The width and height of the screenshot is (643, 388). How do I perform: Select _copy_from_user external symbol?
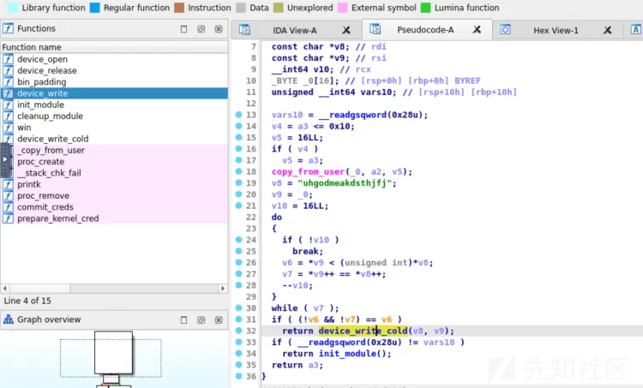click(x=114, y=151)
